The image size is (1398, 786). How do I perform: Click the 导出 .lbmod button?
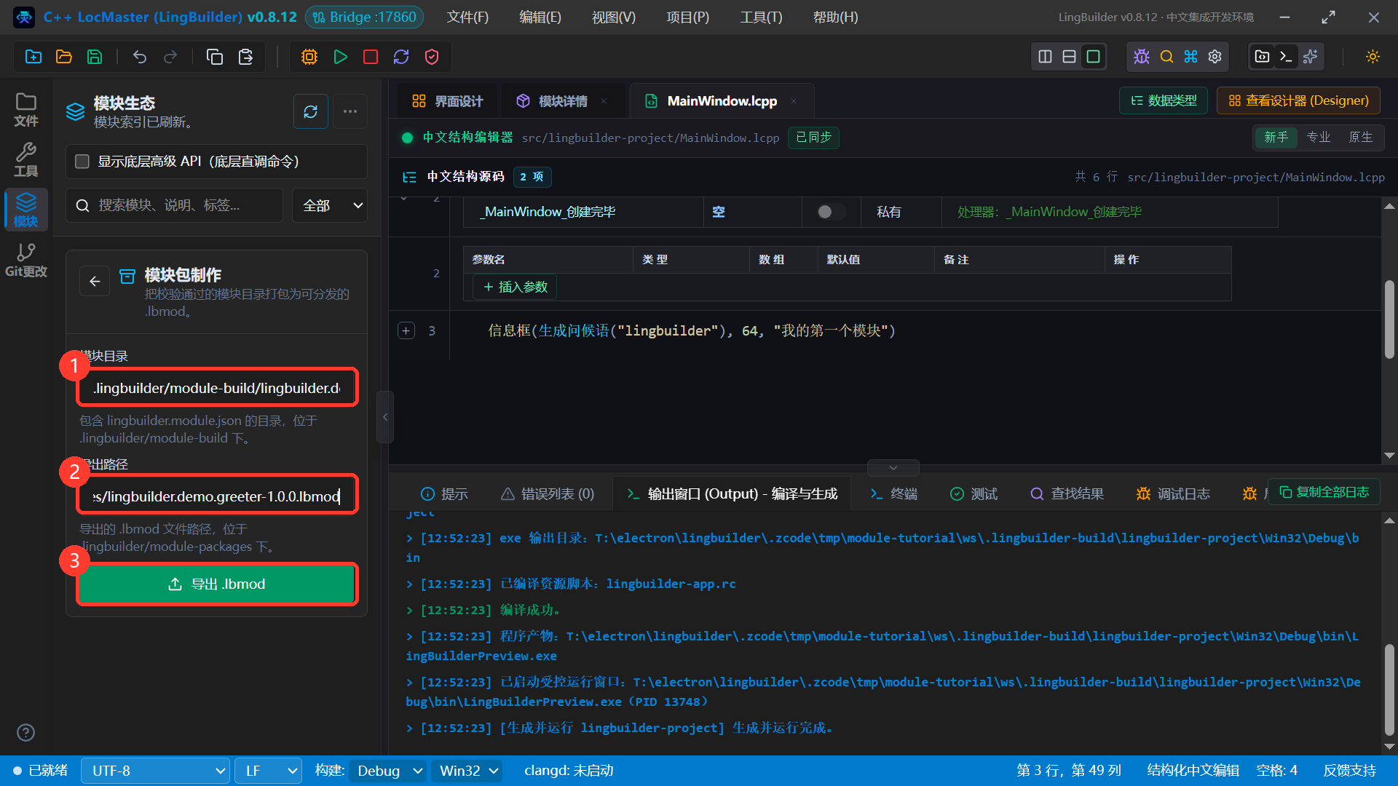pyautogui.click(x=216, y=584)
